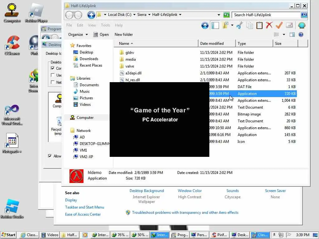Click the security shield icon next to Troubleshoot
This screenshot has width=319, height=239.
pos(128,213)
